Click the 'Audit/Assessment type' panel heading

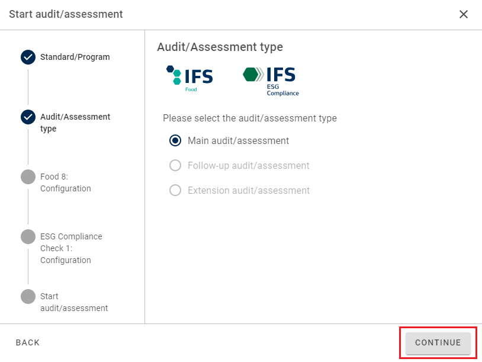tap(220, 47)
